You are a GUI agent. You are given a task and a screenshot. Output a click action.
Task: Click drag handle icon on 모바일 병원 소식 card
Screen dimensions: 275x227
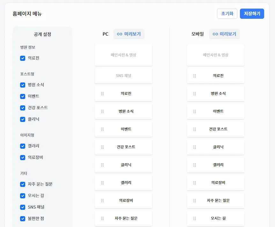(195, 94)
